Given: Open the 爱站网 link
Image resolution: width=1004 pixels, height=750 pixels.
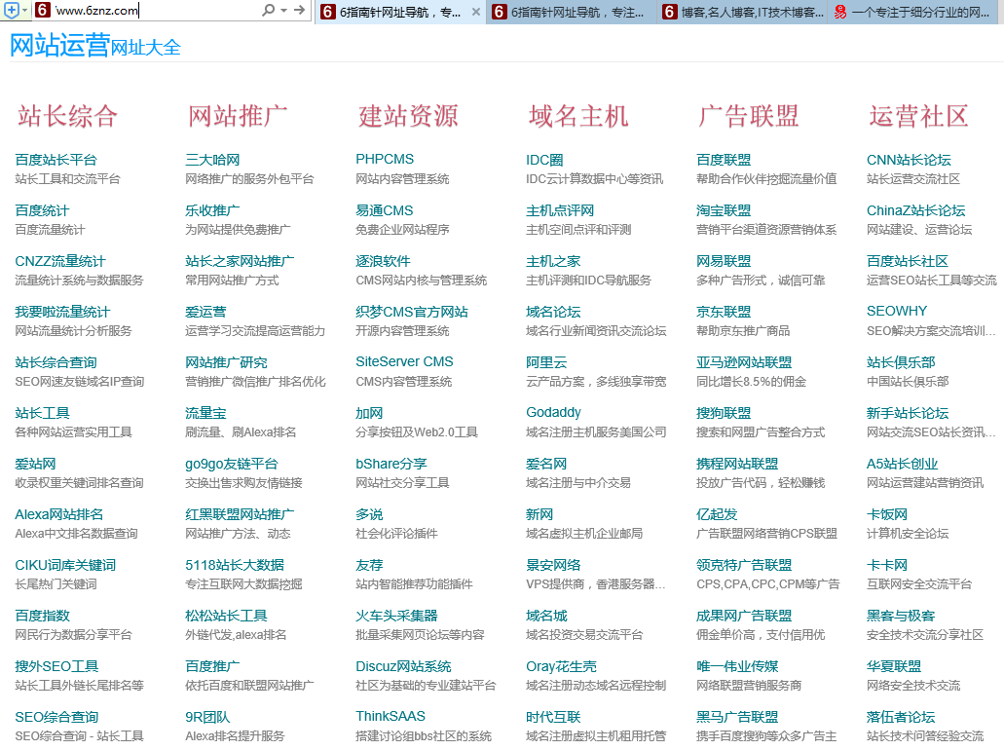Looking at the screenshot, I should 35,463.
